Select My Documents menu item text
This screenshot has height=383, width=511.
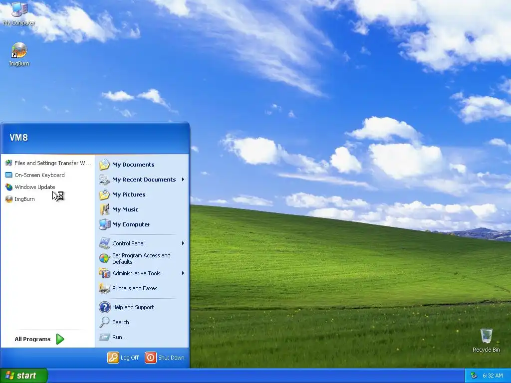click(x=133, y=165)
